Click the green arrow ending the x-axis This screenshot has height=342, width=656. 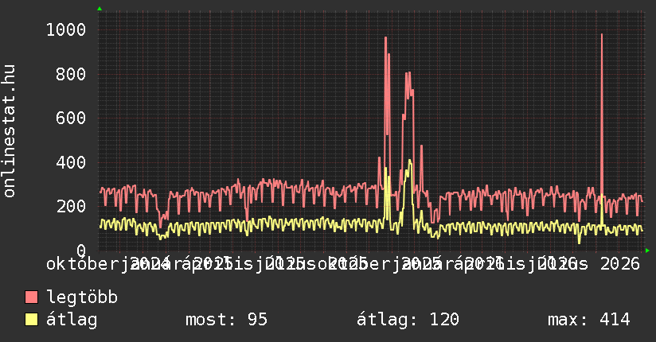(647, 251)
